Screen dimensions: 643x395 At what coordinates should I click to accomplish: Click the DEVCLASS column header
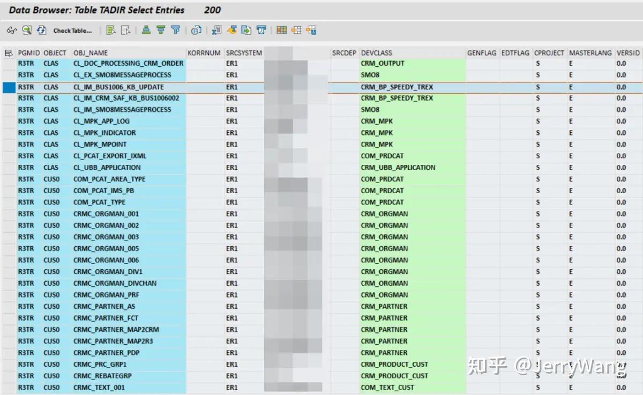click(377, 52)
